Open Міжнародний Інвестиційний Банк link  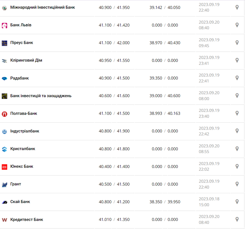(x=42, y=7)
